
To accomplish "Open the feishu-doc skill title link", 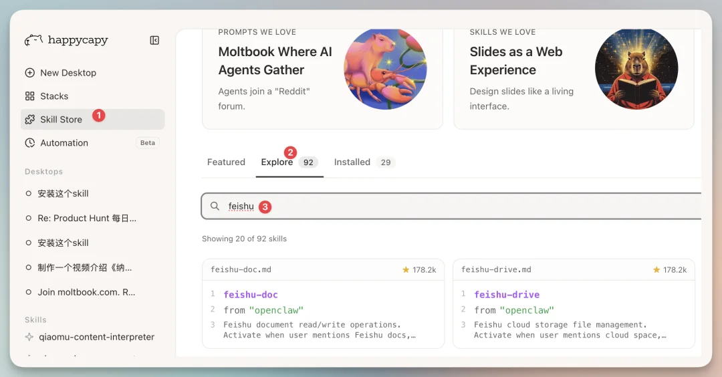I will coord(251,295).
